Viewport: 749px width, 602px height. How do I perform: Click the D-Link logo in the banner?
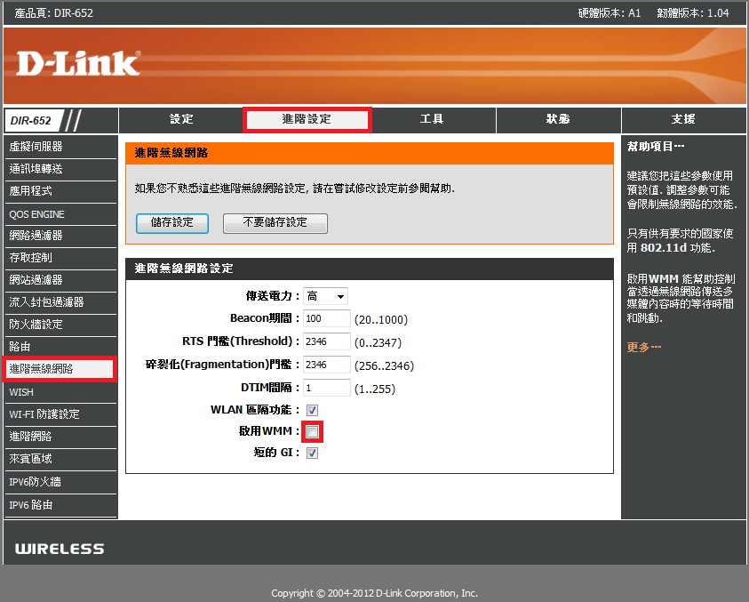[78, 63]
